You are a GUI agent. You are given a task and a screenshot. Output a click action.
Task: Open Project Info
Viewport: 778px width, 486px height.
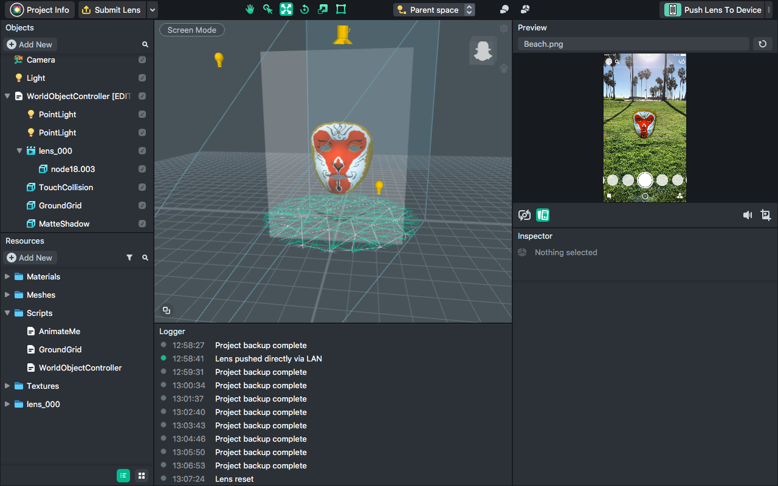[x=41, y=10]
